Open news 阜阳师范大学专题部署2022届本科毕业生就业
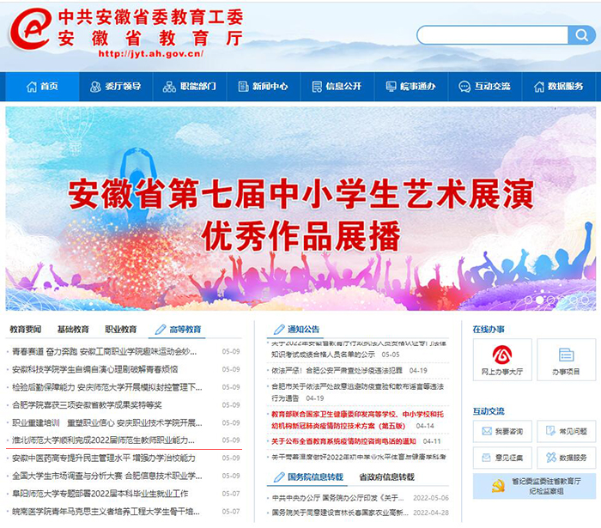Viewport: 601px width, 528px height. coord(100,494)
